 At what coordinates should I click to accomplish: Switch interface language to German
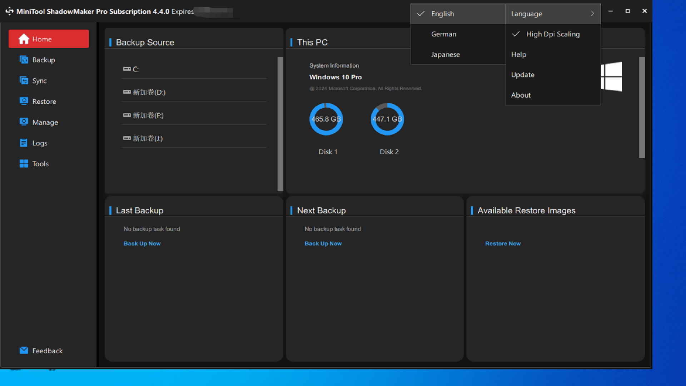tap(443, 34)
